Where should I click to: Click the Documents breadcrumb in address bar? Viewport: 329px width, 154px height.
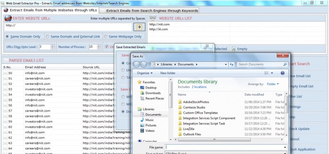point(186,65)
